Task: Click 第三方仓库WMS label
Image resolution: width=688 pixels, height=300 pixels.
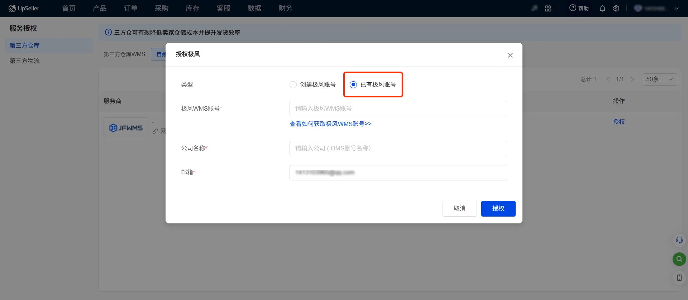Action: tap(124, 54)
